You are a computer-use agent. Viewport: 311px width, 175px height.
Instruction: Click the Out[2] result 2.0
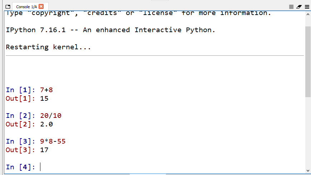[46, 124]
